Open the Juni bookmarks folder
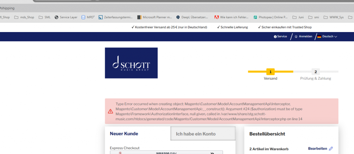 coord(299,17)
